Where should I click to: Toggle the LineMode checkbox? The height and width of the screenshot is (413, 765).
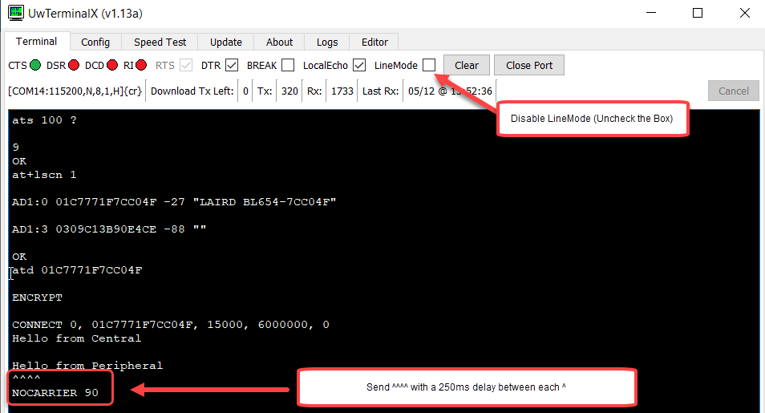coord(429,65)
